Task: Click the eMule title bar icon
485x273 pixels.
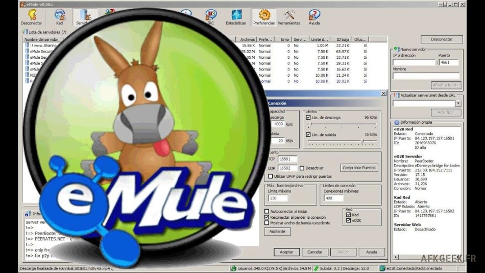Action: pos(22,4)
